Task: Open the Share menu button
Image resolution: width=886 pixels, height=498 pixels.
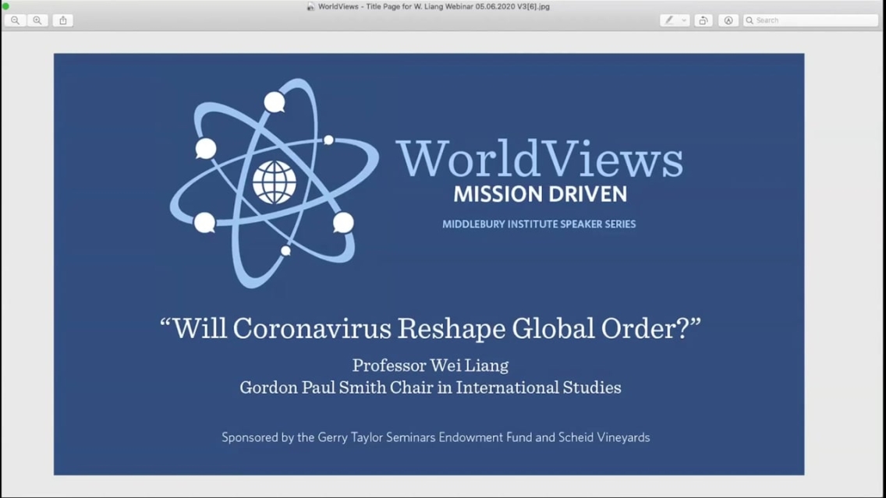Action: (x=63, y=20)
